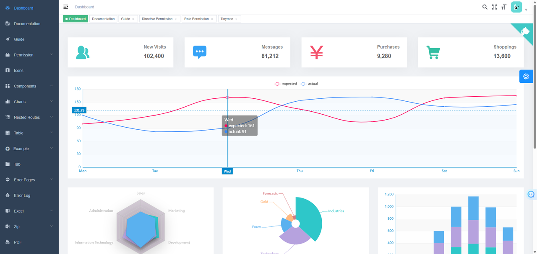537x254 pixels.
Task: Click Table grid icon in sidebar
Action: (x=8, y=133)
